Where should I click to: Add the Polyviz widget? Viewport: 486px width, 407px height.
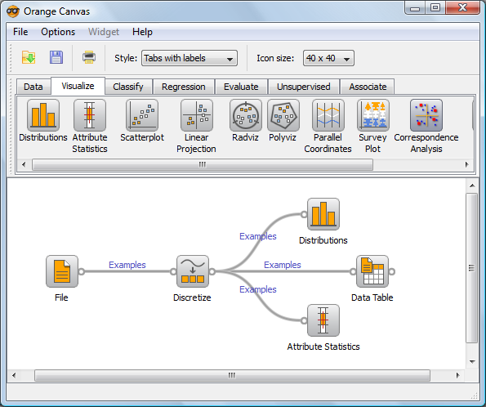[283, 115]
